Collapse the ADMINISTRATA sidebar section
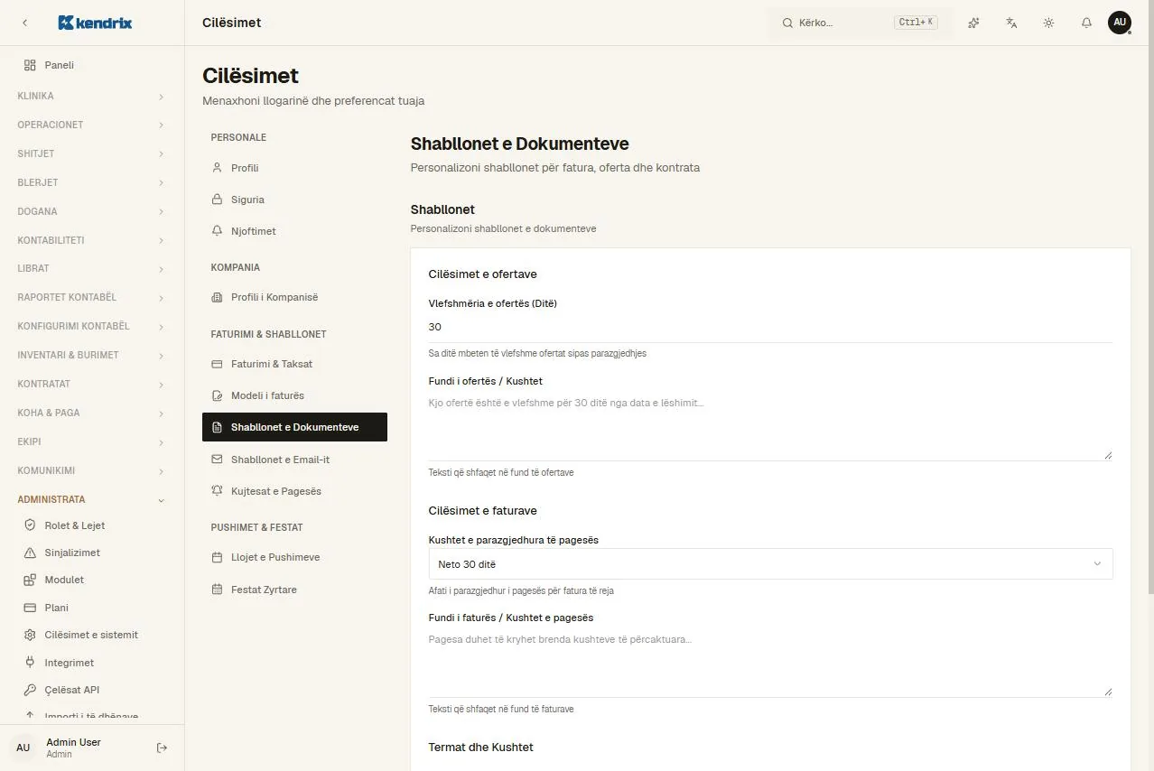 92,499
